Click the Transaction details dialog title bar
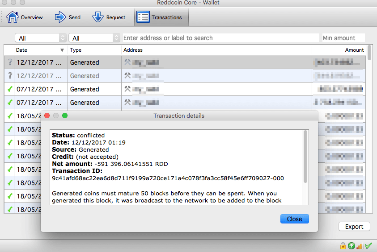The width and height of the screenshot is (377, 252). pos(179,116)
